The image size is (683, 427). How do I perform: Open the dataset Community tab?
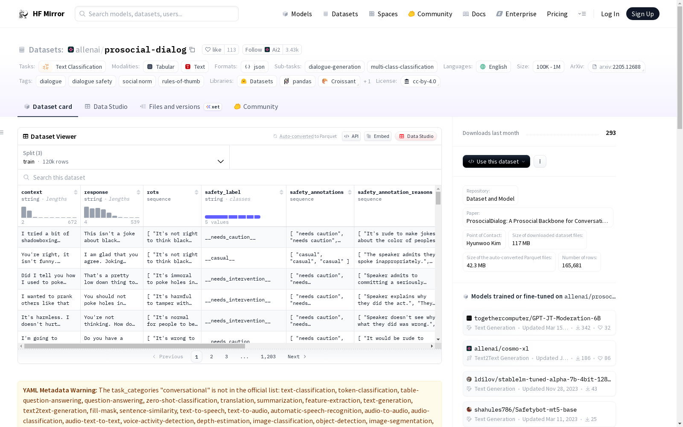pyautogui.click(x=256, y=107)
